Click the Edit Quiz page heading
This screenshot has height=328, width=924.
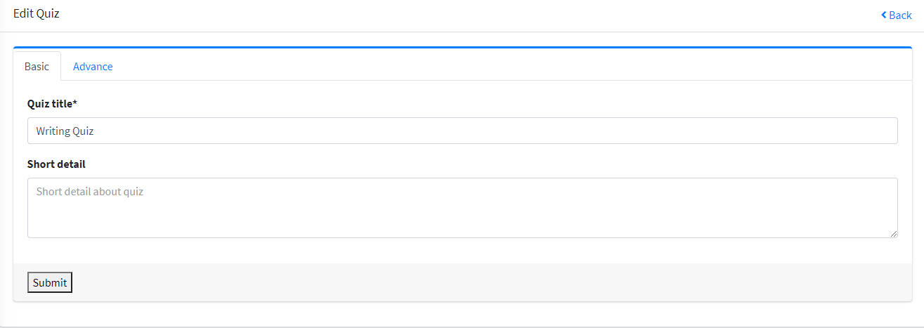point(37,13)
